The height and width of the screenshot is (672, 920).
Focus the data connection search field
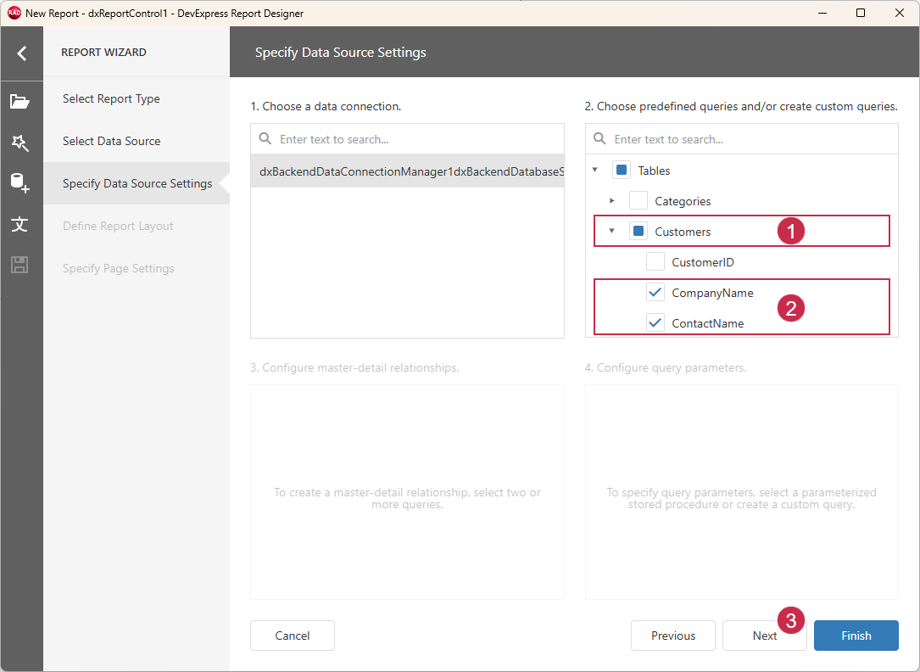407,139
